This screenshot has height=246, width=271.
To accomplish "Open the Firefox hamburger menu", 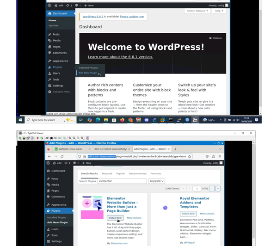I will click(x=220, y=156).
